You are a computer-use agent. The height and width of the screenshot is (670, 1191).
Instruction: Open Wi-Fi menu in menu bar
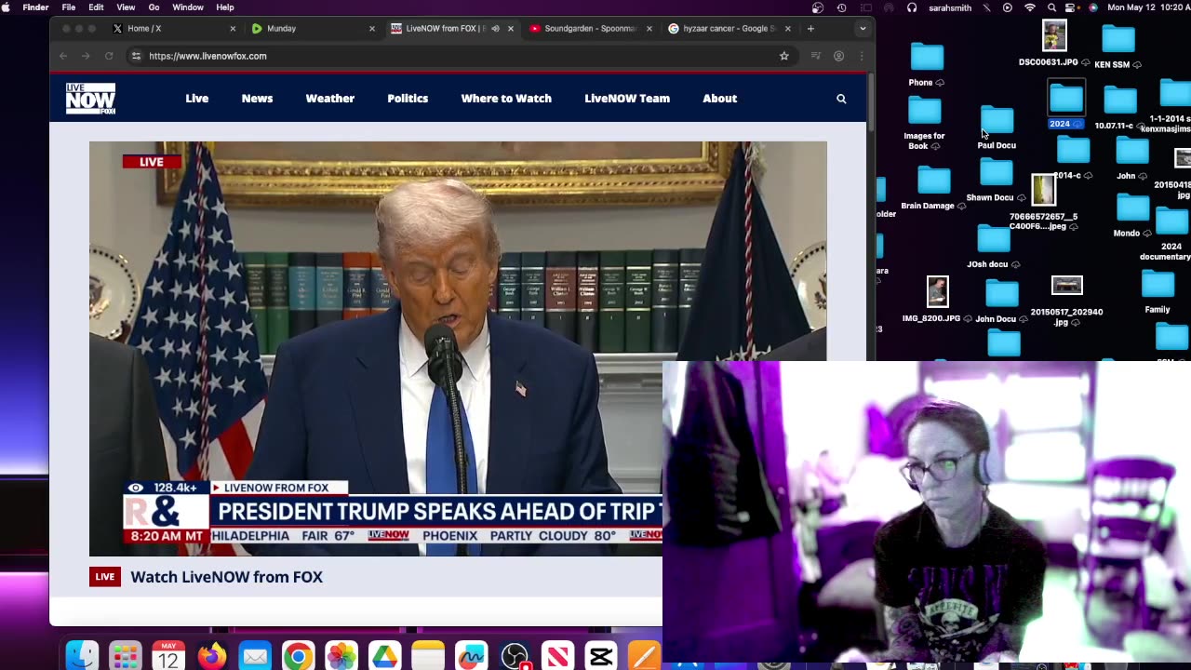[x=1029, y=7]
